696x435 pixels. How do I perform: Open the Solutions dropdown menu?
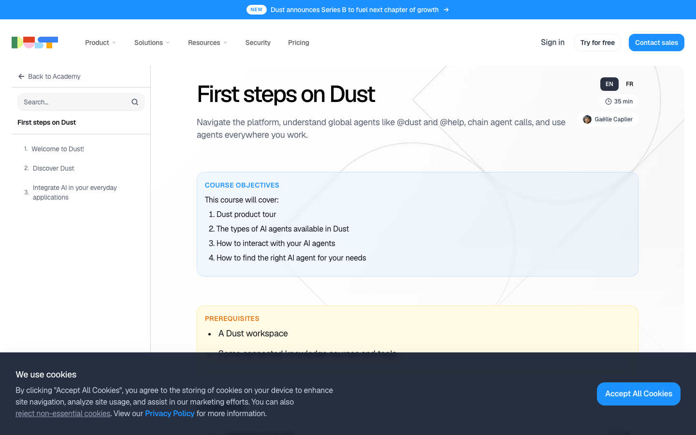click(x=152, y=43)
